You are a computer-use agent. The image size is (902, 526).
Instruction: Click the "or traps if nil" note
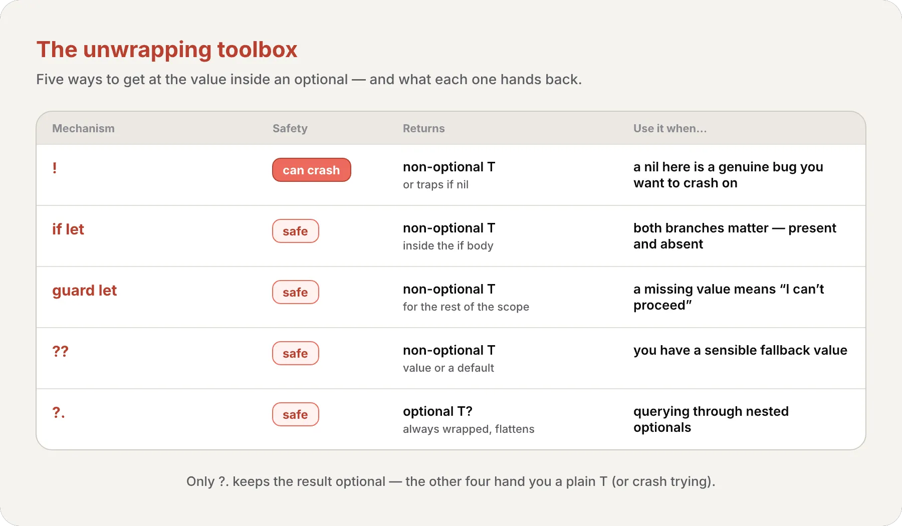click(435, 184)
